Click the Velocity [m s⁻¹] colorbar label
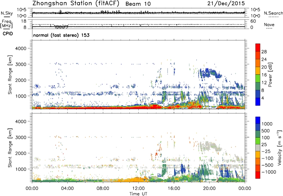Viewport: 283px width, 196px height. point(279,148)
